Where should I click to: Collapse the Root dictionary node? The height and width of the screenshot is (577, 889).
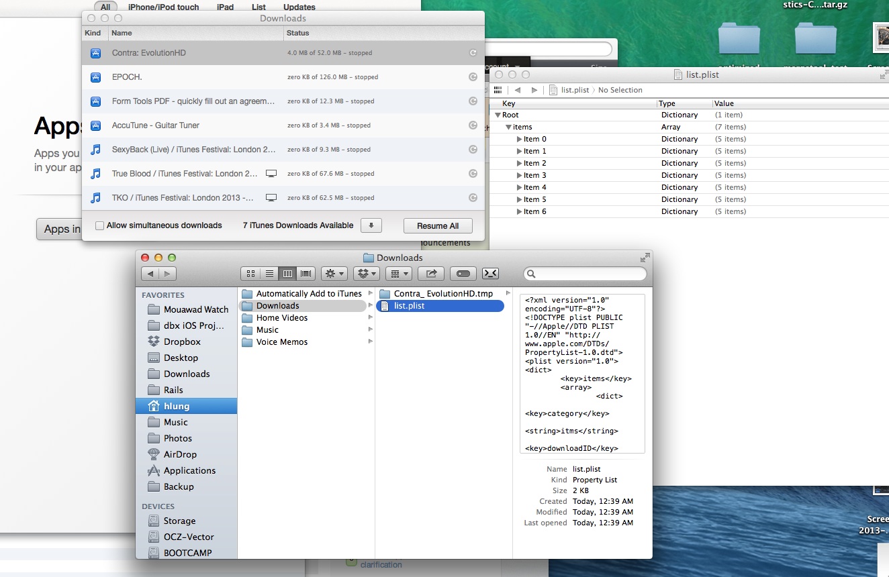(x=498, y=115)
